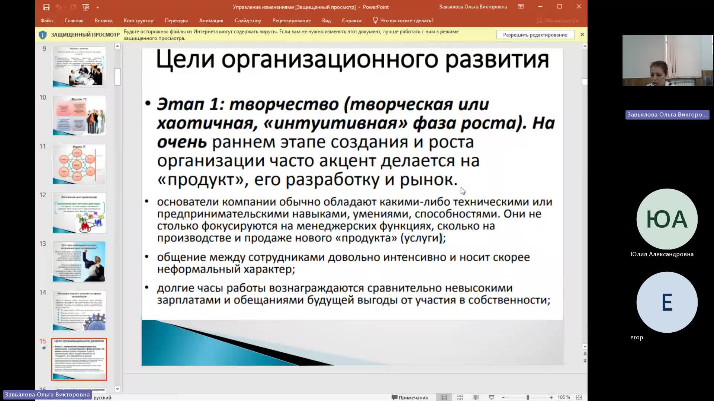
Task: Click the main slide scrollbar down arrow
Action: [x=585, y=346]
